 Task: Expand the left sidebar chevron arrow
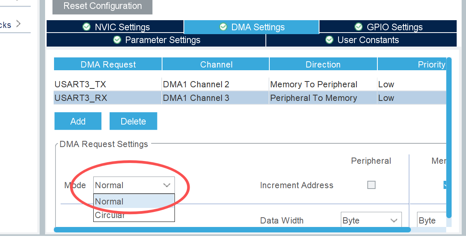18,23
